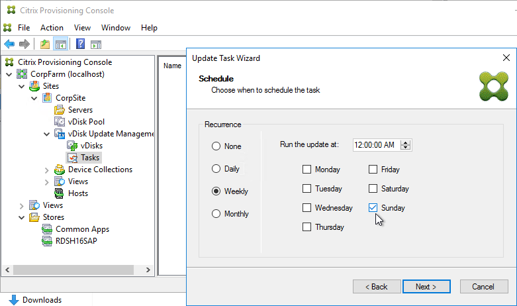
Task: Click the blue Help question mark icon
Action: coord(81,44)
